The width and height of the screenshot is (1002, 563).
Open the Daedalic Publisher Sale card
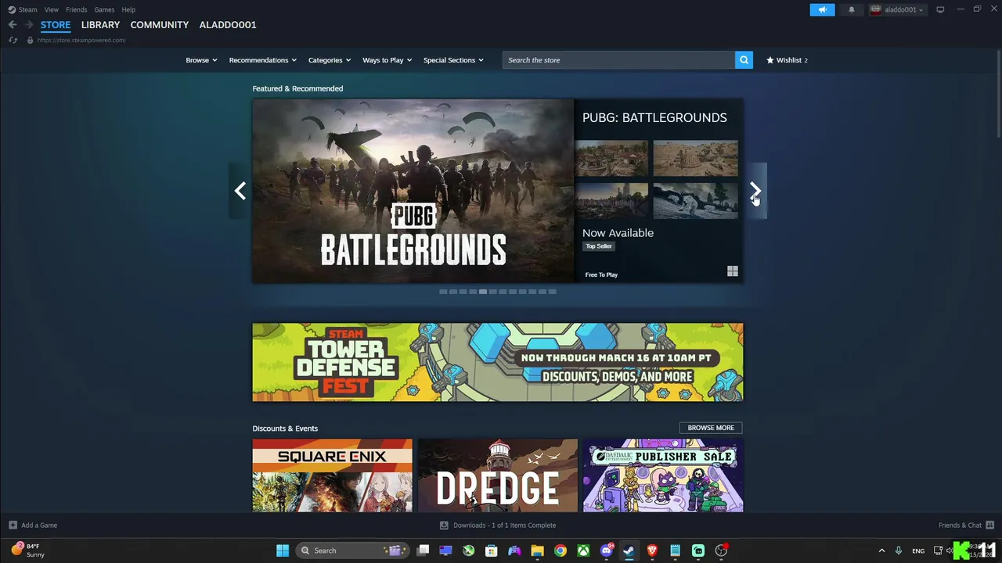(x=663, y=475)
